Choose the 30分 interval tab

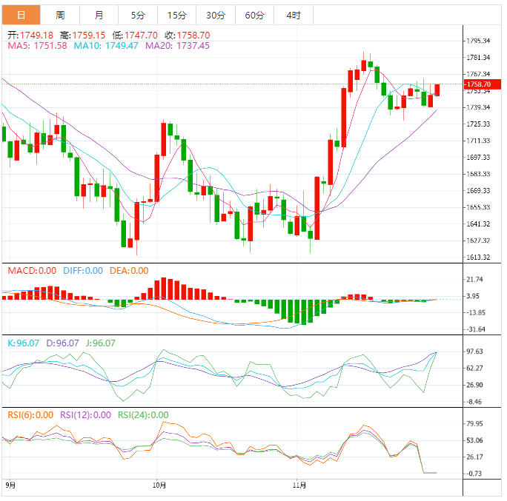click(x=216, y=15)
